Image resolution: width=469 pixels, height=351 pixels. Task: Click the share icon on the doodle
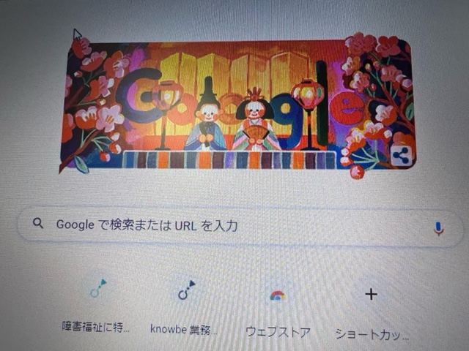(x=402, y=156)
